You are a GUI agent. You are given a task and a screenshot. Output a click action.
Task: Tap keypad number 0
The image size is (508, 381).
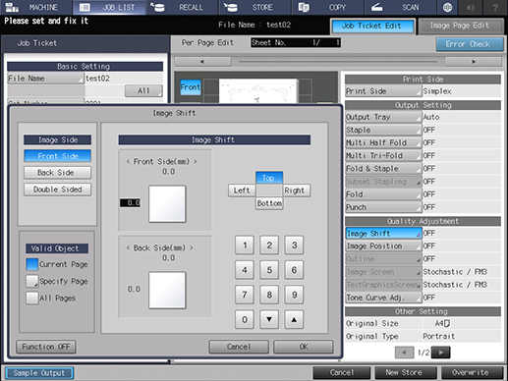pos(245,319)
